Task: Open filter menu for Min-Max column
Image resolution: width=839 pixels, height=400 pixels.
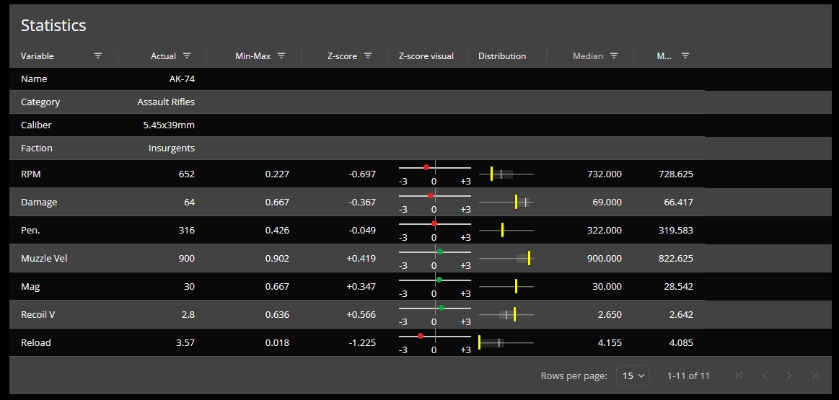Action: [x=281, y=55]
